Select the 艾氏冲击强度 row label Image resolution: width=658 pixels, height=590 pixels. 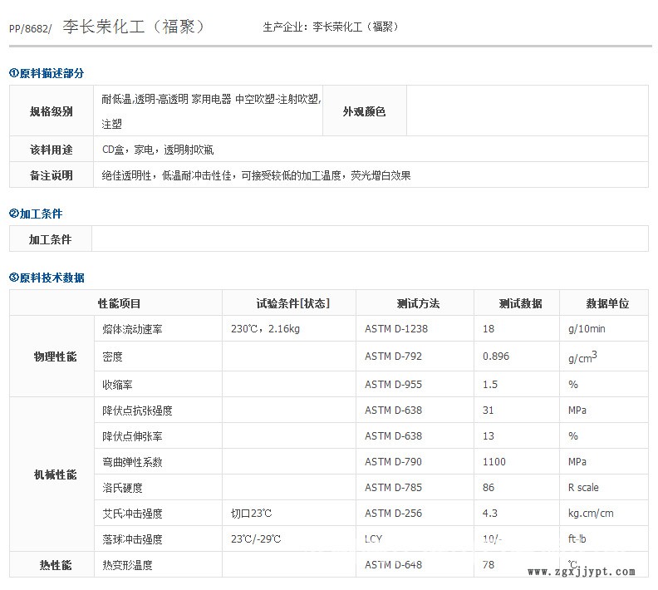pyautogui.click(x=132, y=514)
